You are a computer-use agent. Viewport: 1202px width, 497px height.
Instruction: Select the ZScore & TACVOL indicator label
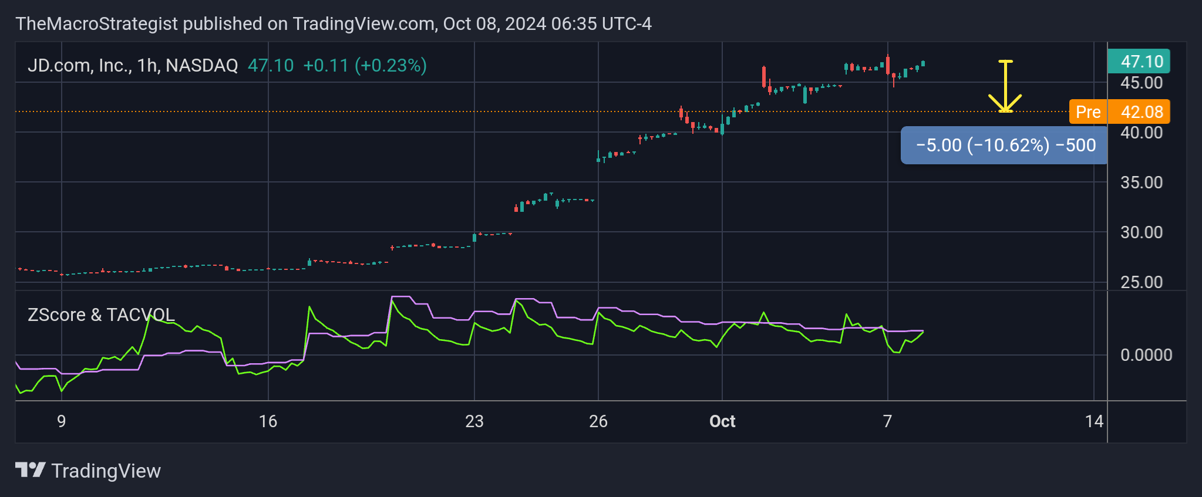click(x=101, y=315)
